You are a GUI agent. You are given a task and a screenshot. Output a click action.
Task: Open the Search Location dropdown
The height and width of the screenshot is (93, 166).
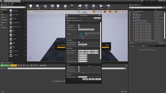(82, 77)
